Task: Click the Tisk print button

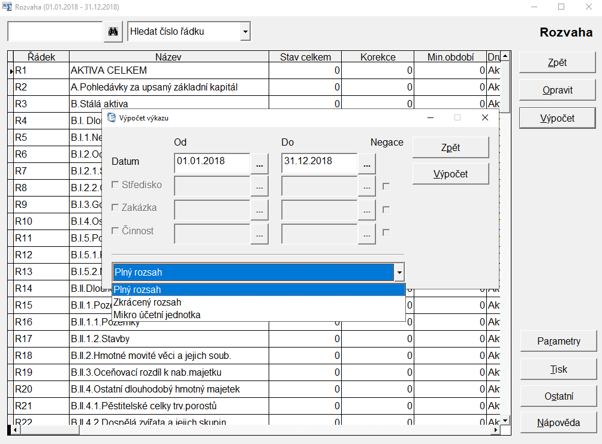Action: coord(558,369)
